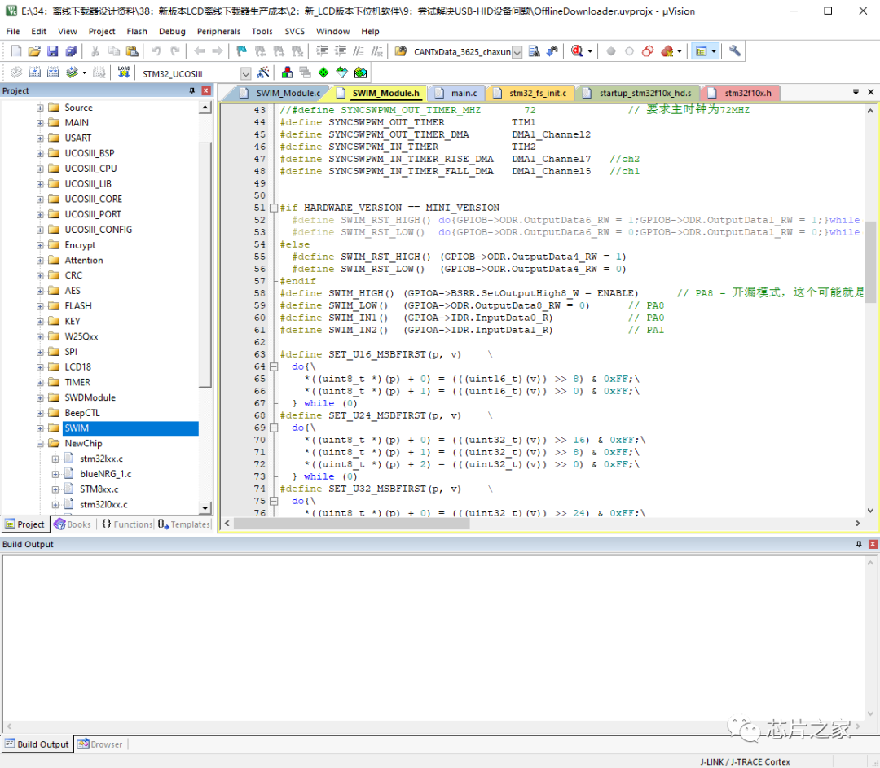Paste from the clipboard icon

click(132, 51)
